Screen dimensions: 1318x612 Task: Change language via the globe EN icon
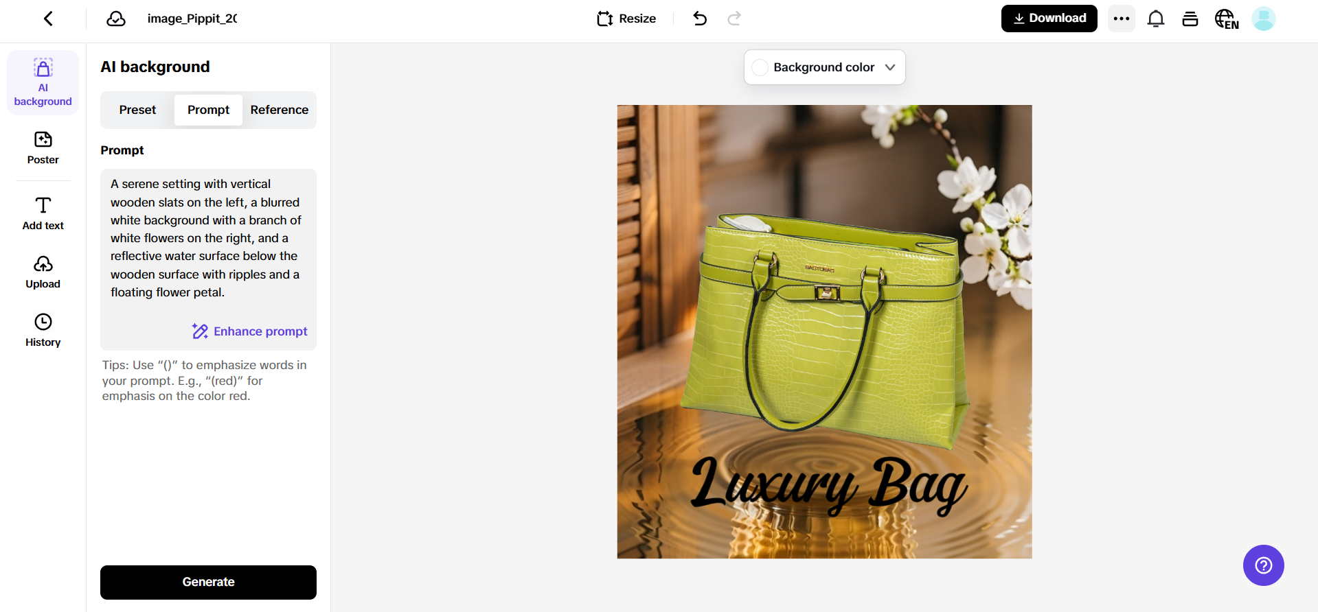coord(1227,19)
